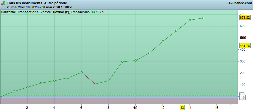Viewport: 253px width, 110px height.
Task: Select the equity point at transaction 1
Action: 14,91
